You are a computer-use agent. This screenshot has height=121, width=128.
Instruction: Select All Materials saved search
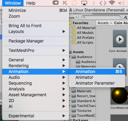pos(84,28)
